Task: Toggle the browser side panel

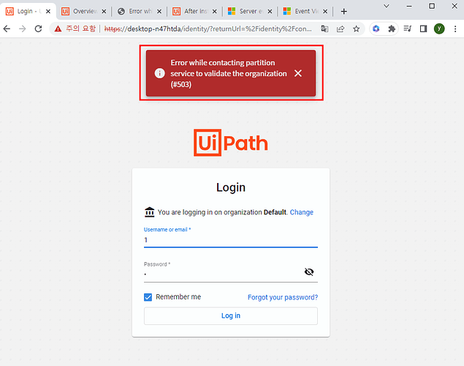Action: click(x=424, y=29)
